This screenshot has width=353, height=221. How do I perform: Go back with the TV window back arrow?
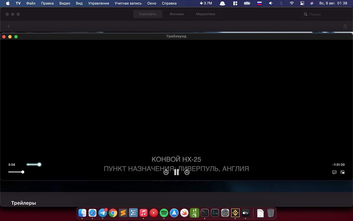pyautogui.click(x=9, y=26)
